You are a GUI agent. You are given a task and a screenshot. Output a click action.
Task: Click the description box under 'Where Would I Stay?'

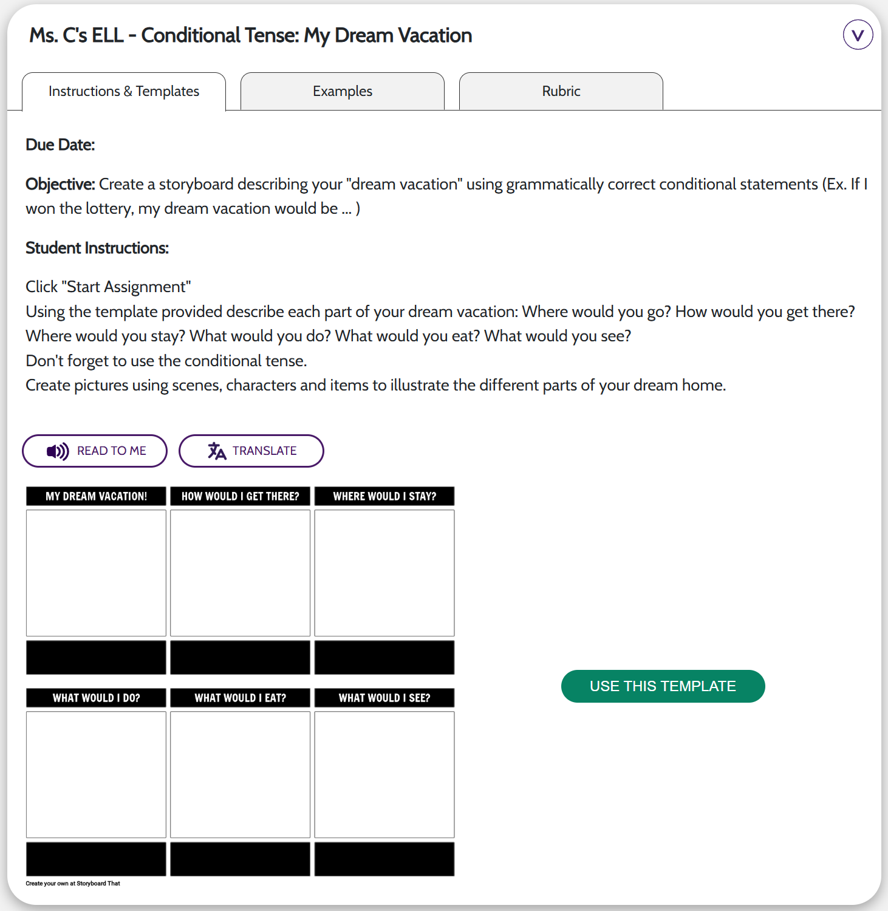click(x=384, y=657)
